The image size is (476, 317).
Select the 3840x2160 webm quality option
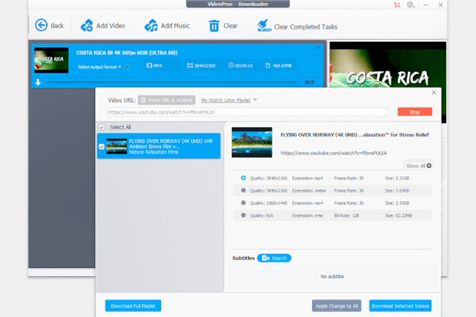tap(243, 190)
